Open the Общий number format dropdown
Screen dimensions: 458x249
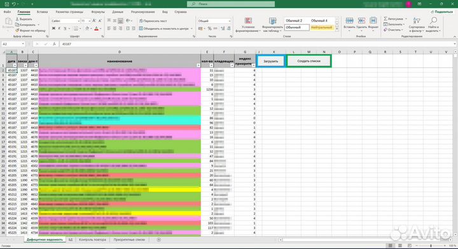(x=229, y=21)
